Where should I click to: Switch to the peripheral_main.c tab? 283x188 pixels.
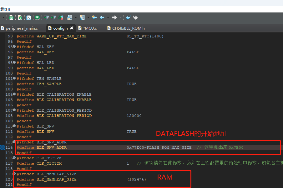point(21,28)
